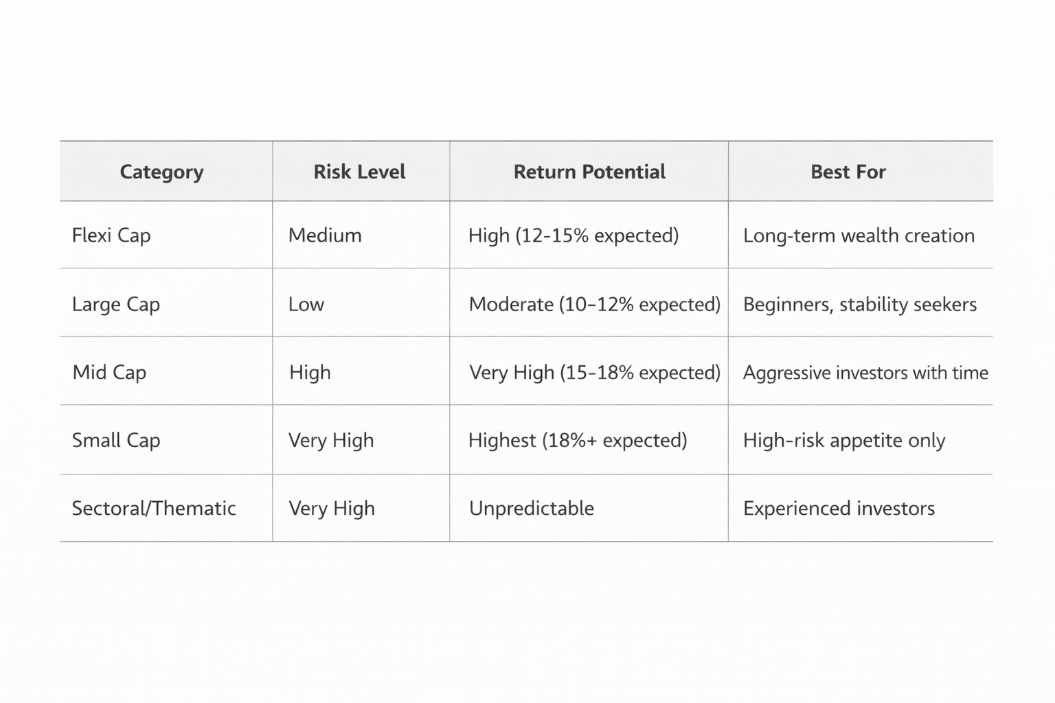Click the Very High (15–18% expected) cell

[595, 372]
